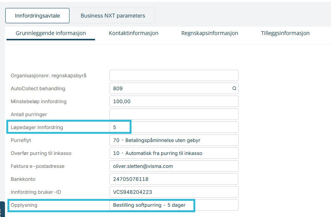Click the Minstebeløp innfordring field

[x=174, y=101]
